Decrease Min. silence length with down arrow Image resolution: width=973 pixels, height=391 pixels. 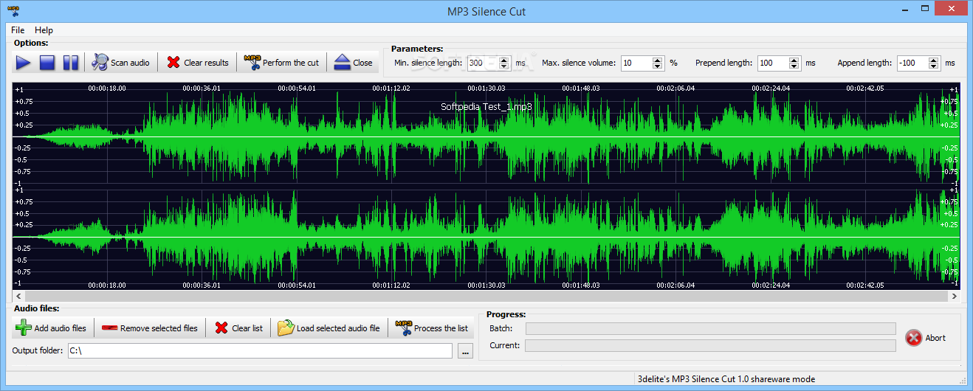point(504,67)
